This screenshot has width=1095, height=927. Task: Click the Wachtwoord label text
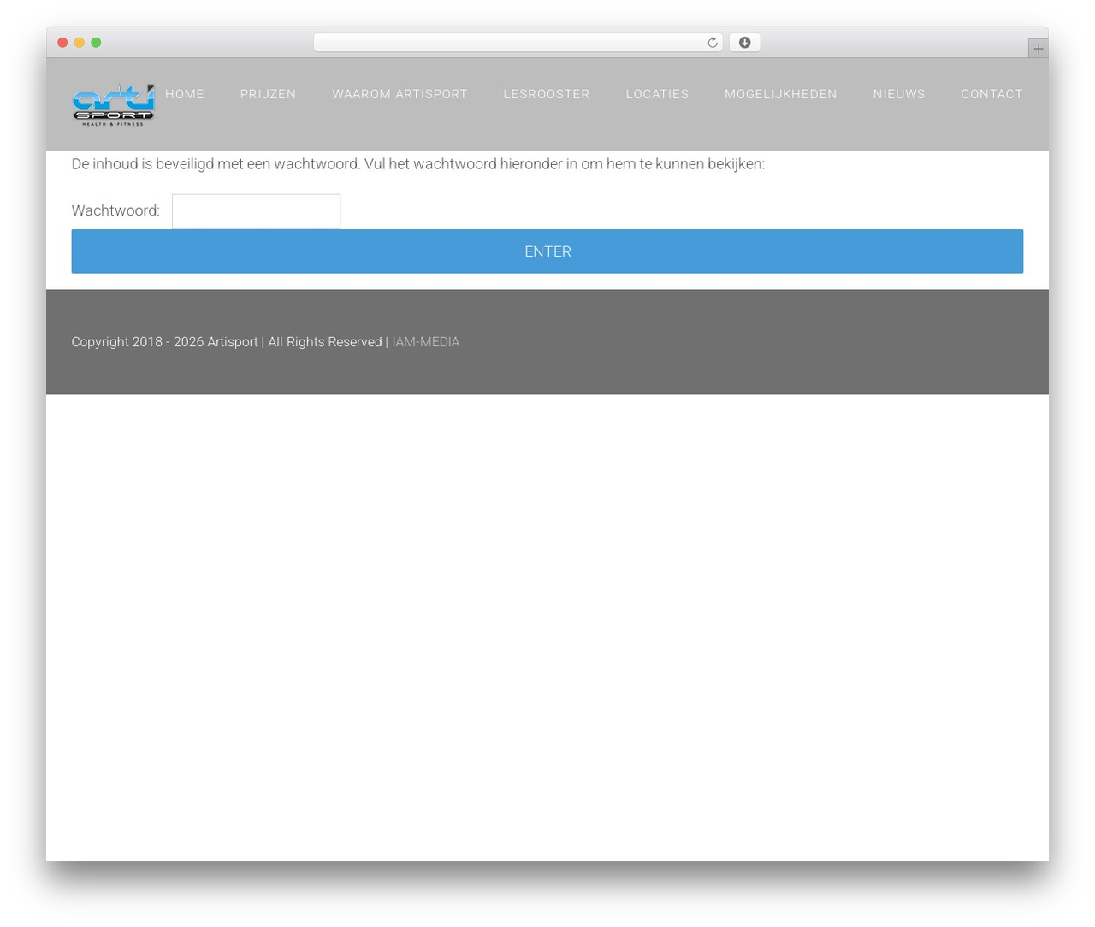coord(115,210)
